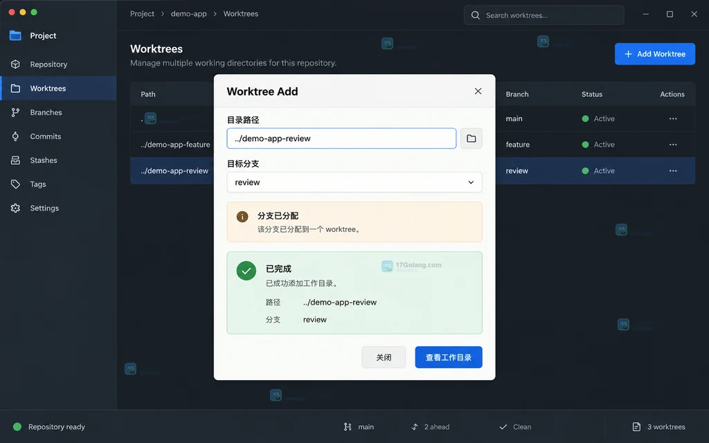Open the Commits section
This screenshot has width=709, height=443.
tap(58, 136)
